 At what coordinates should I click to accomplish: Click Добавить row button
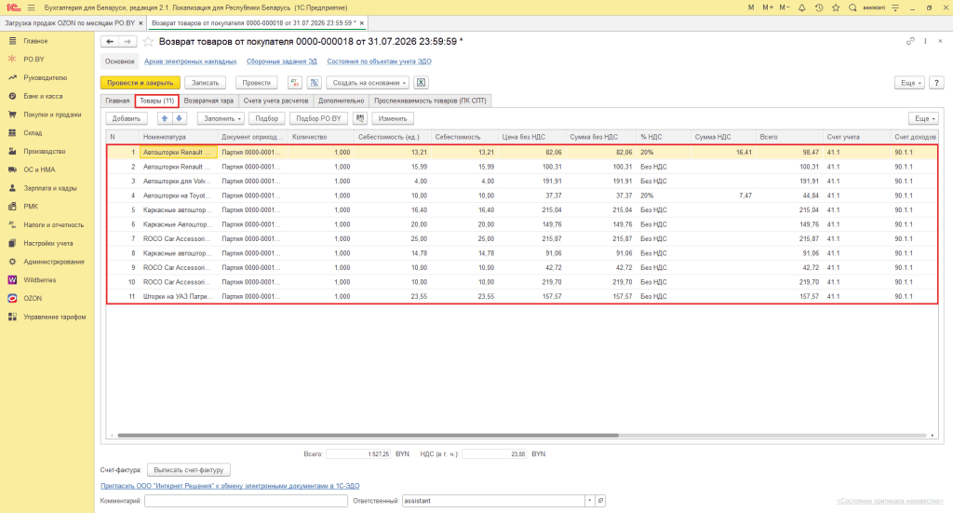127,118
